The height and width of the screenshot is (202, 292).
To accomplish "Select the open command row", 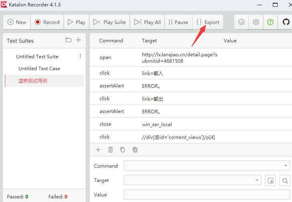I will (191, 57).
